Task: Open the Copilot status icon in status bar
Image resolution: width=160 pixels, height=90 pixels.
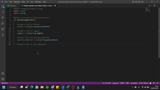Action: 150,83
